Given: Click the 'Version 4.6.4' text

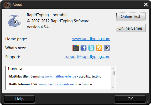Looking at the screenshot, I should (x=38, y=27).
